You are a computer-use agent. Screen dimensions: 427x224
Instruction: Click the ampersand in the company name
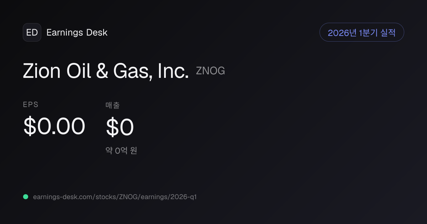click(x=102, y=71)
